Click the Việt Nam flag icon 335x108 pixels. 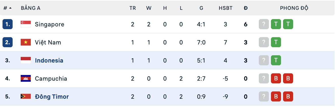point(25,42)
